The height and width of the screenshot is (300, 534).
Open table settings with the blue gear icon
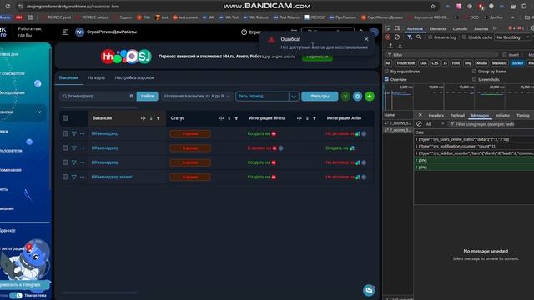pyautogui.click(x=357, y=97)
